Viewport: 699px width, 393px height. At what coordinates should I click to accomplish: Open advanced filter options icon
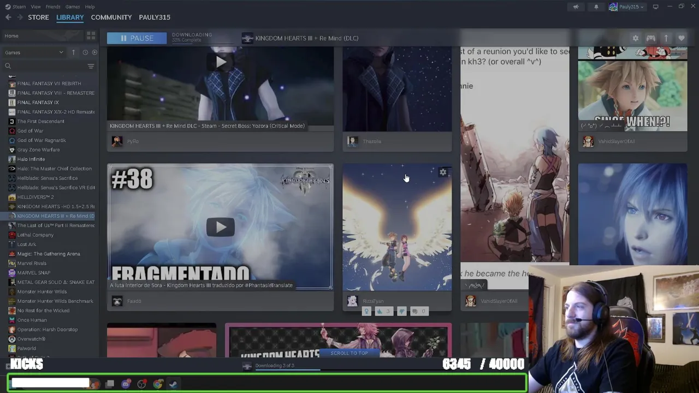point(91,66)
